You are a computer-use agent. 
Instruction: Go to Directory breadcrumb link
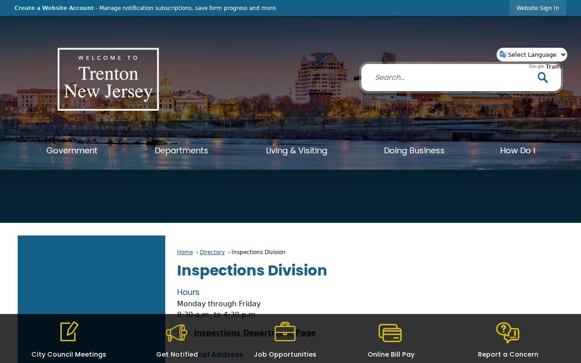pos(212,252)
